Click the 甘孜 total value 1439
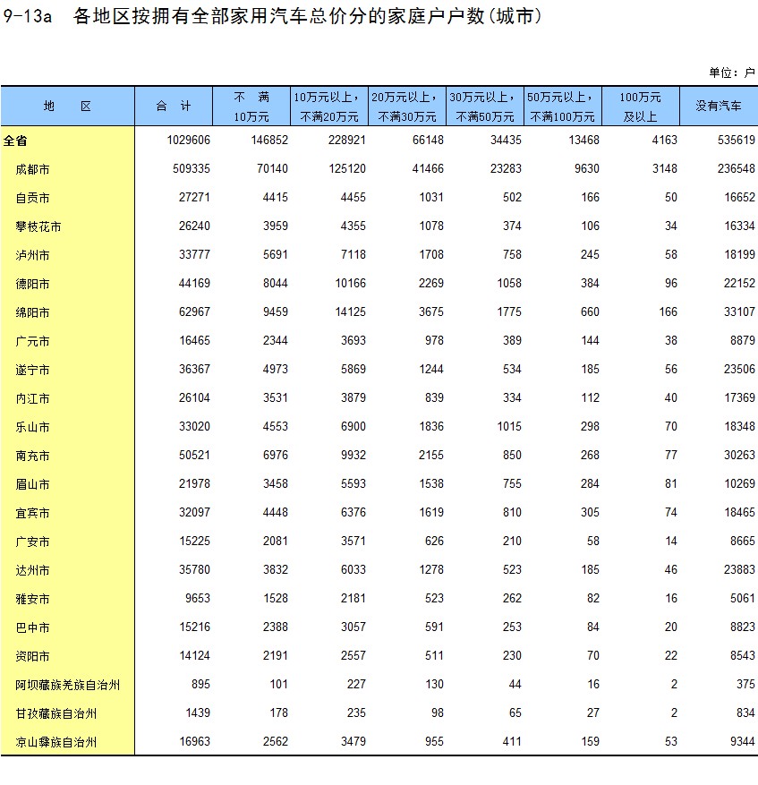Viewport: 758px width, 785px height. click(x=197, y=712)
